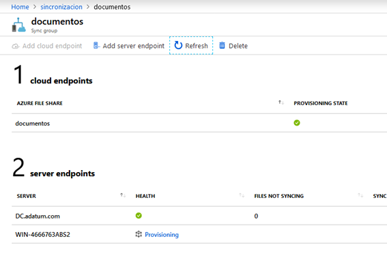The width and height of the screenshot is (387, 267).
Task: Click the circular refresh arrow icon
Action: coord(178,46)
